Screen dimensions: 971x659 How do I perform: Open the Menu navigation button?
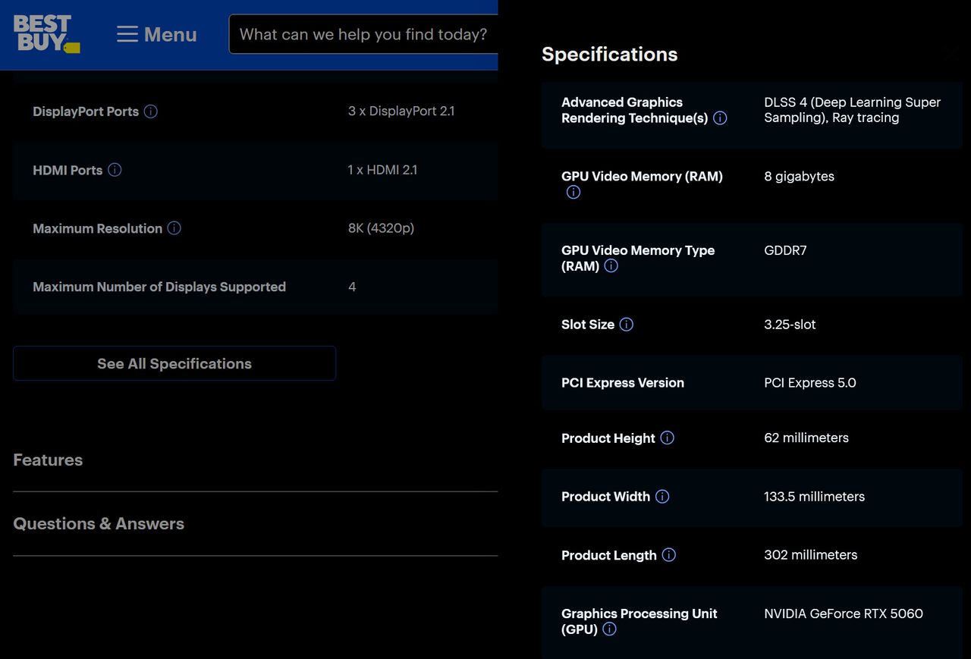point(156,35)
